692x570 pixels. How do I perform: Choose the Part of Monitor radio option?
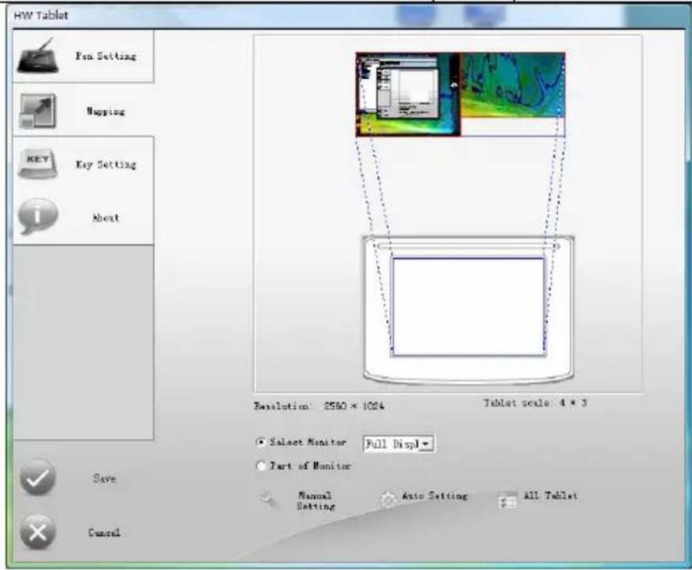click(261, 466)
